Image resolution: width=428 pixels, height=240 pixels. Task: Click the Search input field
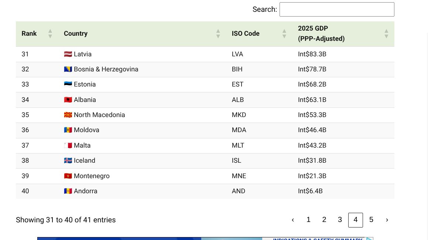click(x=337, y=9)
